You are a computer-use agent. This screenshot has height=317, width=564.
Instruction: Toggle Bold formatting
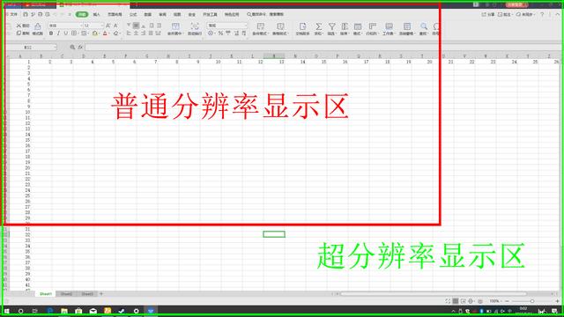tap(51, 33)
